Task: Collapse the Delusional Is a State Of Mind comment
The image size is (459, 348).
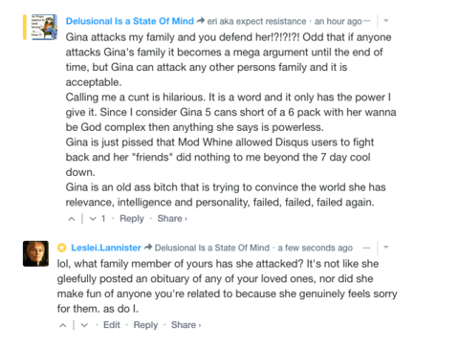Action: tap(367, 21)
